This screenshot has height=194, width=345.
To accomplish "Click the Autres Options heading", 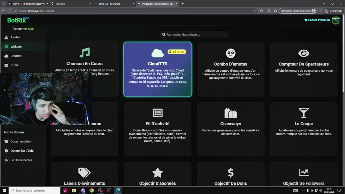I will coord(14,132).
